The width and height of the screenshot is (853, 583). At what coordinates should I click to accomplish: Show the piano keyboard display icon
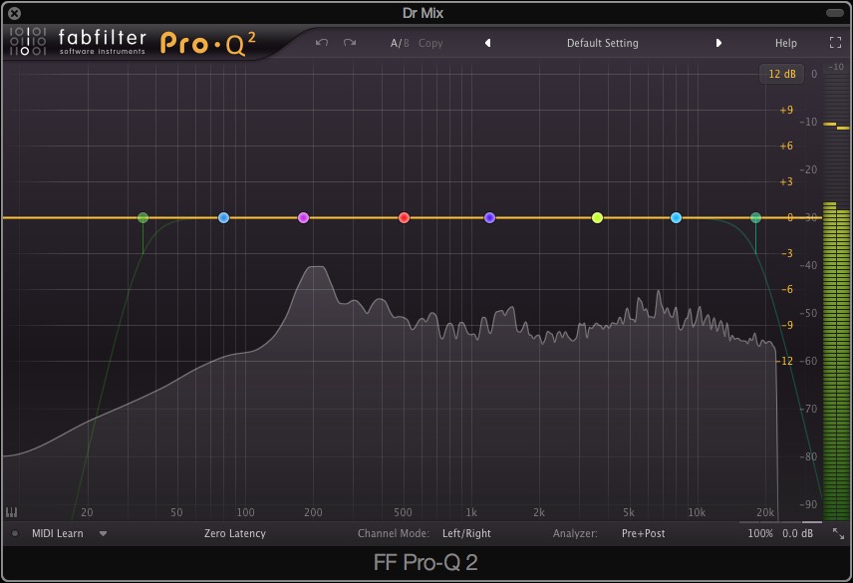pyautogui.click(x=11, y=512)
